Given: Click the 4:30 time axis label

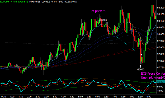Looking at the screenshot, I should point(72,96).
